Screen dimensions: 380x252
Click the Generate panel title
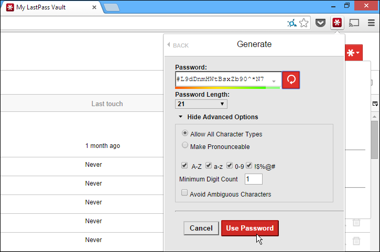click(254, 44)
